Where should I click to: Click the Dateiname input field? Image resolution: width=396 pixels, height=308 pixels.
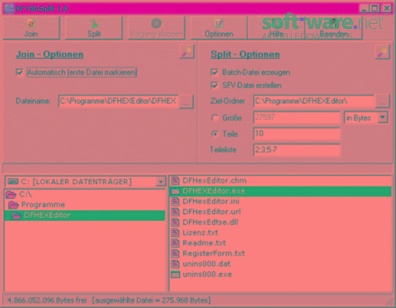click(x=118, y=101)
